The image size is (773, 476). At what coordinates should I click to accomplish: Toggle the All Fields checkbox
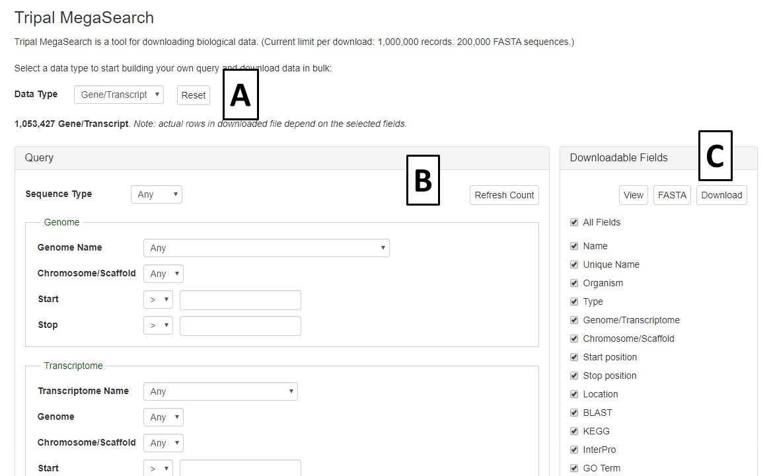click(x=574, y=222)
